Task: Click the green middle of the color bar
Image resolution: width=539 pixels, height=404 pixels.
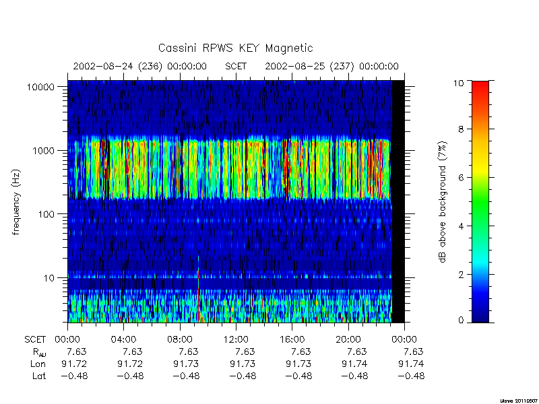Action: point(480,202)
